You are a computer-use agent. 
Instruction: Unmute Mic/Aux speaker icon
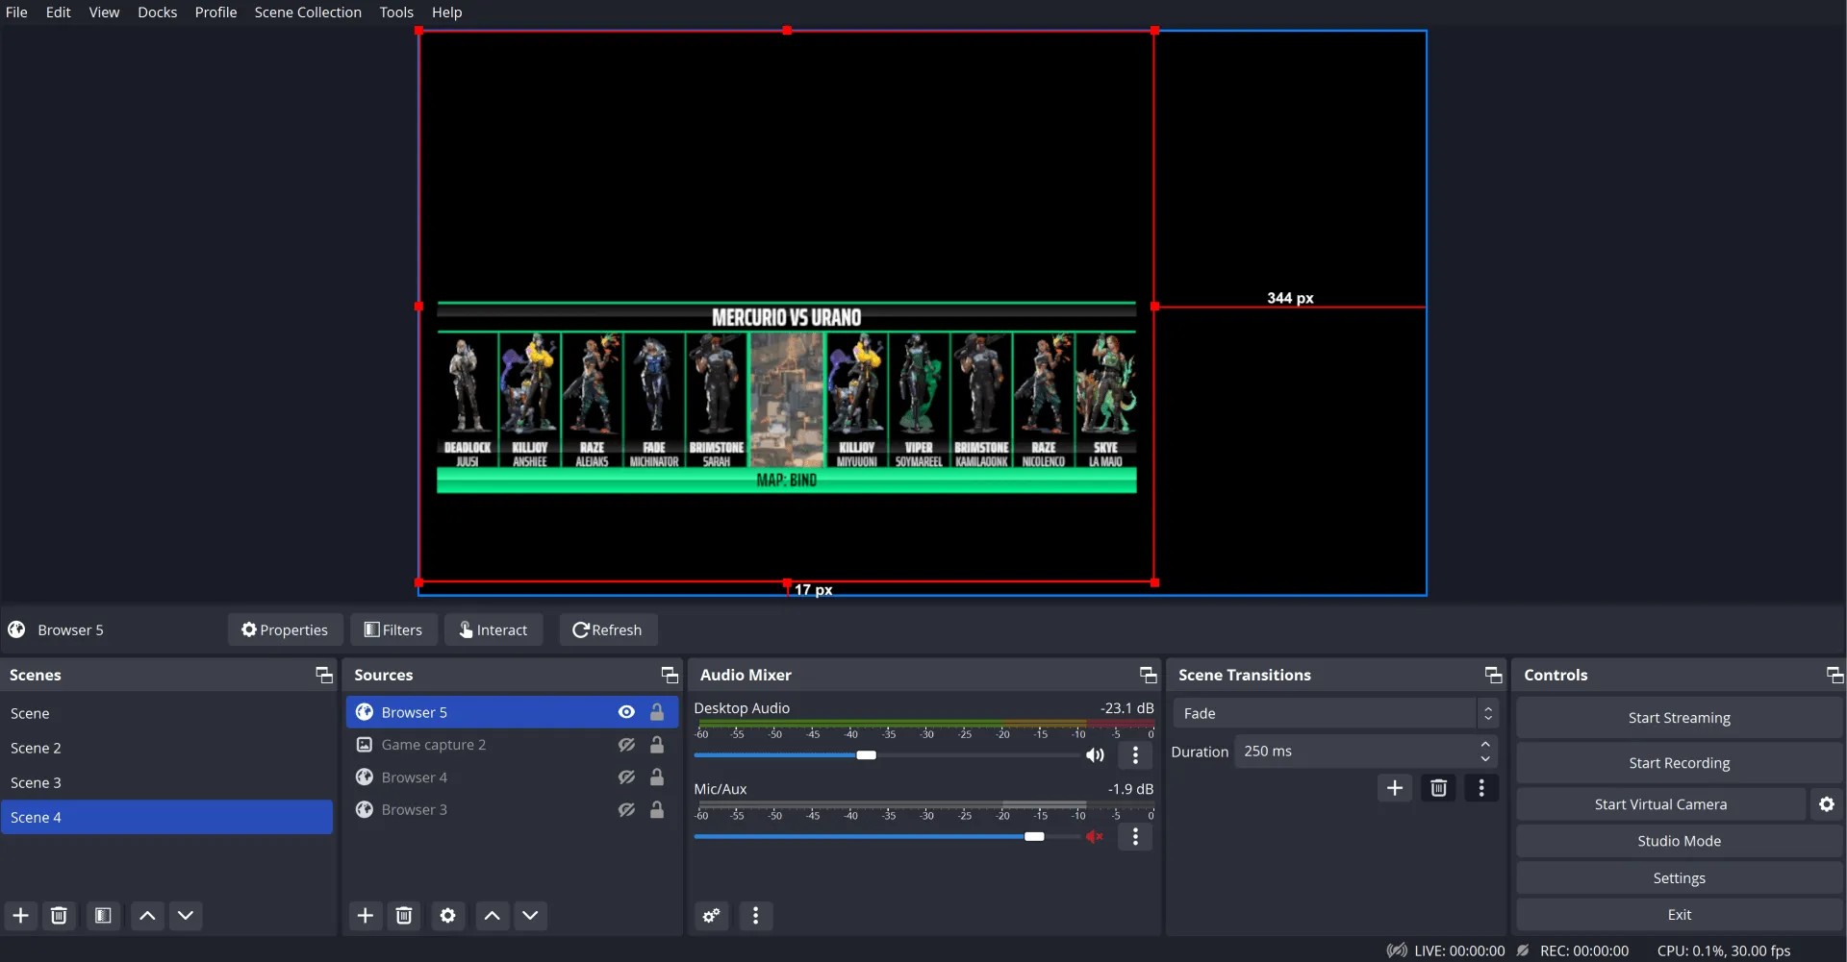[1095, 837]
